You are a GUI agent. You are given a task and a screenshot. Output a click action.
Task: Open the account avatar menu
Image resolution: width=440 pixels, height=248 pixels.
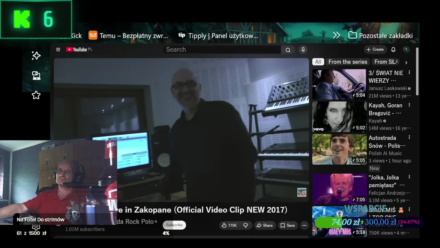(x=406, y=50)
